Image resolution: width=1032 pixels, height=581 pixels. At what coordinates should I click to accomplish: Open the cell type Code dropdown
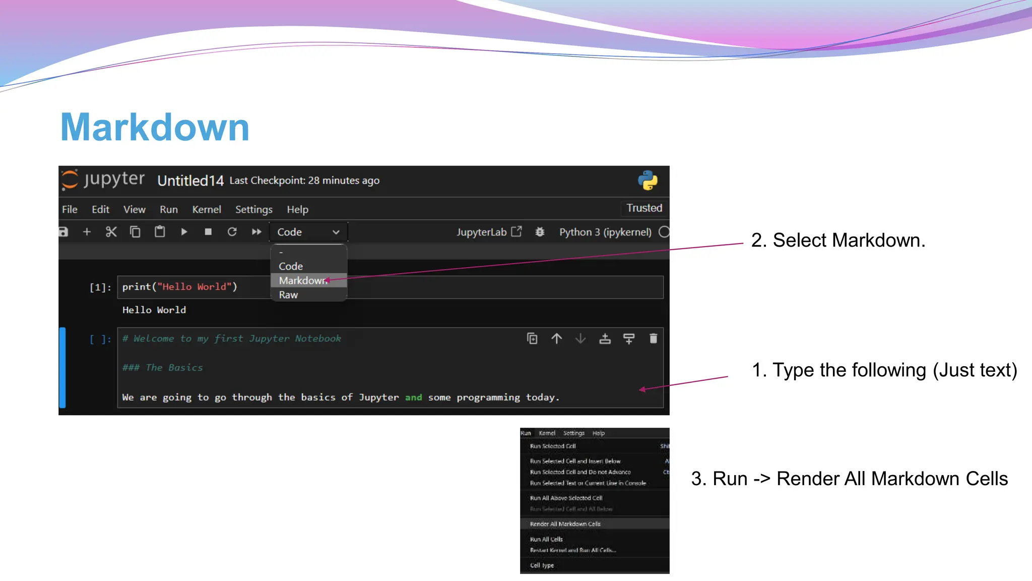click(x=308, y=232)
